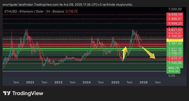
Task: Select the 4.821,02 red price label
Action: click(x=175, y=30)
